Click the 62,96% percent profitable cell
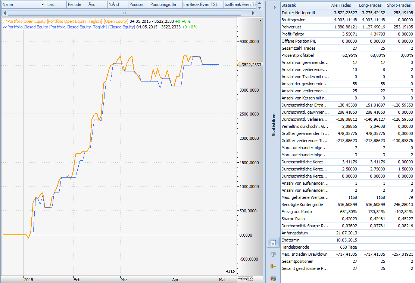The width and height of the screenshot is (415, 283). tap(344, 55)
